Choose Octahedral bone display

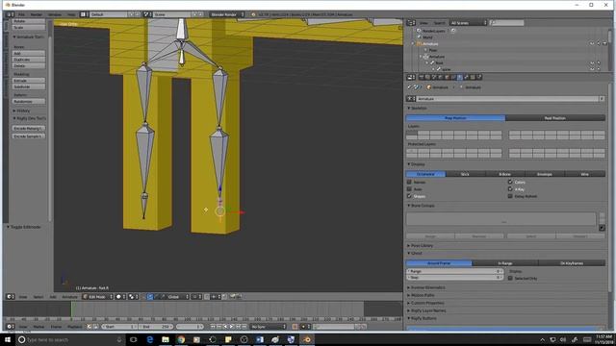425,174
